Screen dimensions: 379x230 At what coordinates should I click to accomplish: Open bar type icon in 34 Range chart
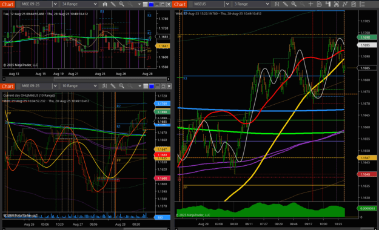[105, 4]
